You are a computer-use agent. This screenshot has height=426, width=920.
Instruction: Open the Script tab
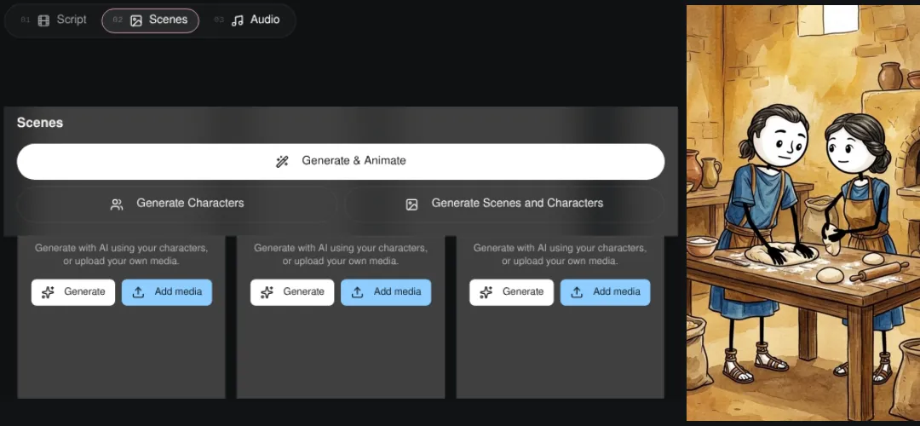[54, 20]
